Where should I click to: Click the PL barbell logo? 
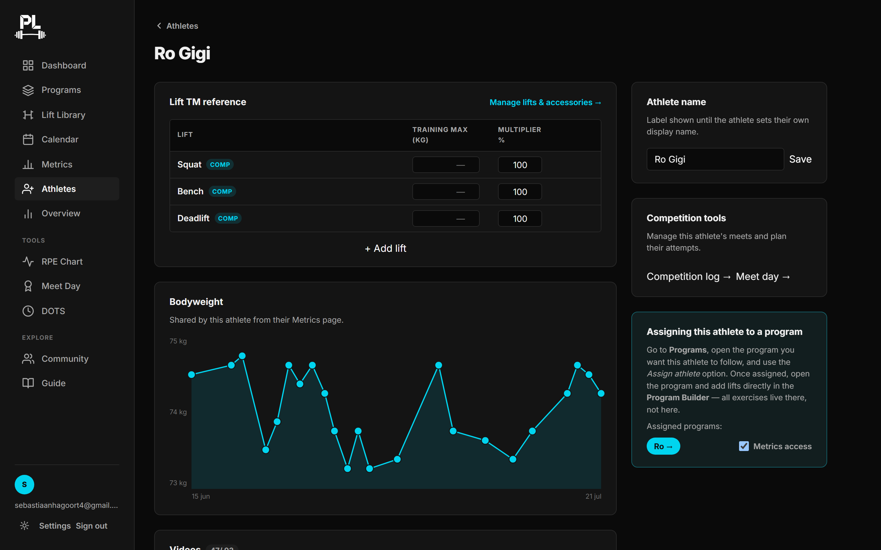tap(30, 27)
